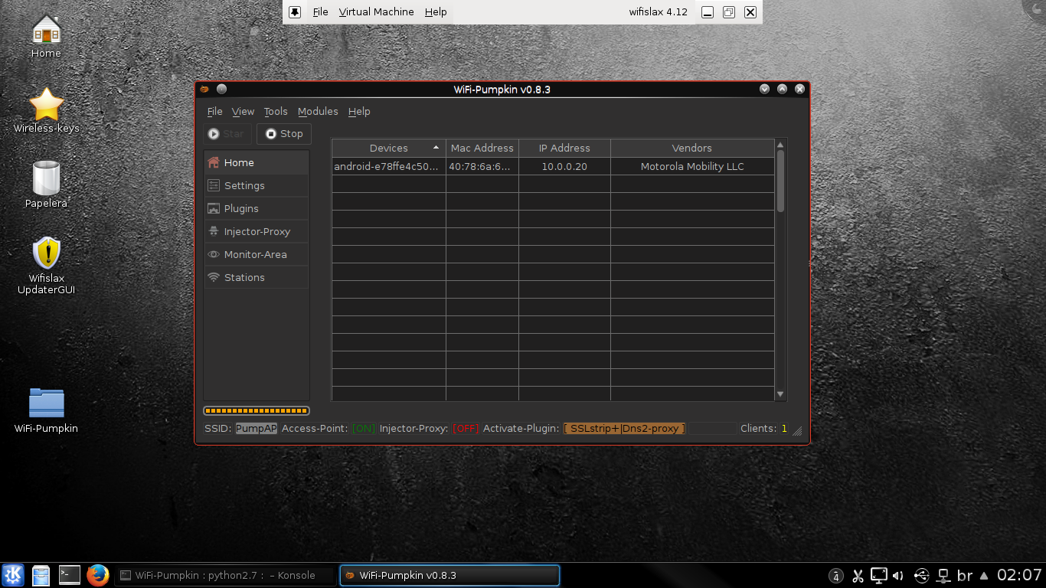Open WiFi-Pumpkin folder on desktop
This screenshot has width=1046, height=588.
point(46,410)
